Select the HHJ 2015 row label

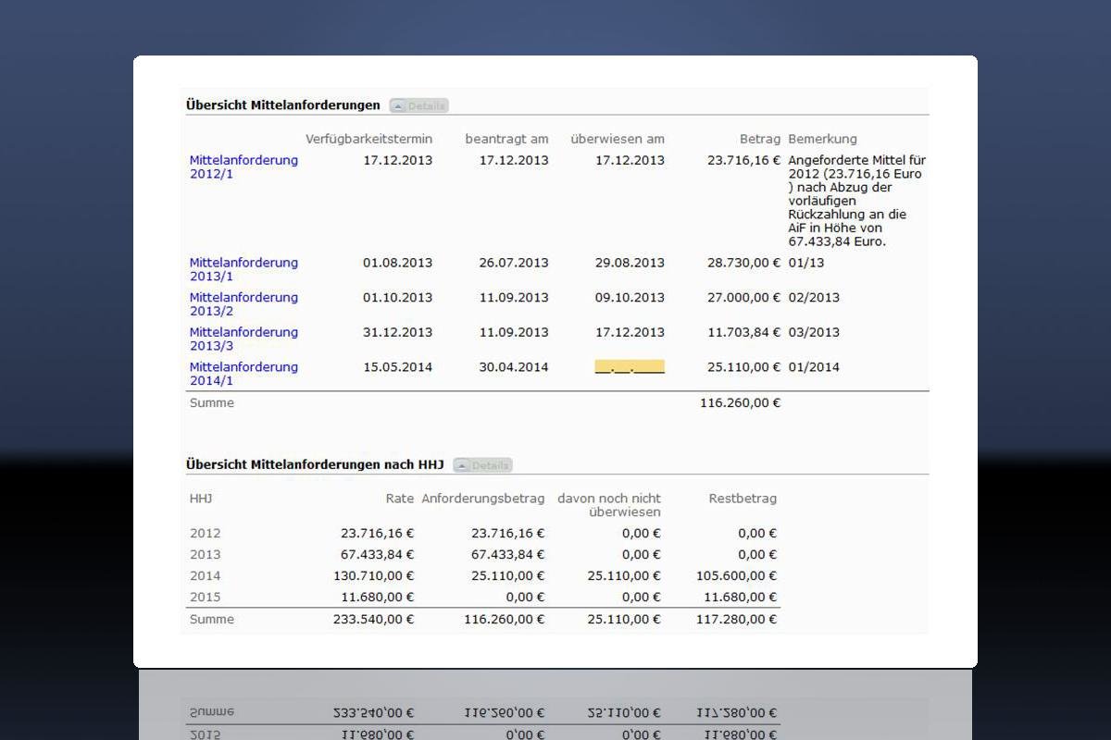pyautogui.click(x=206, y=597)
